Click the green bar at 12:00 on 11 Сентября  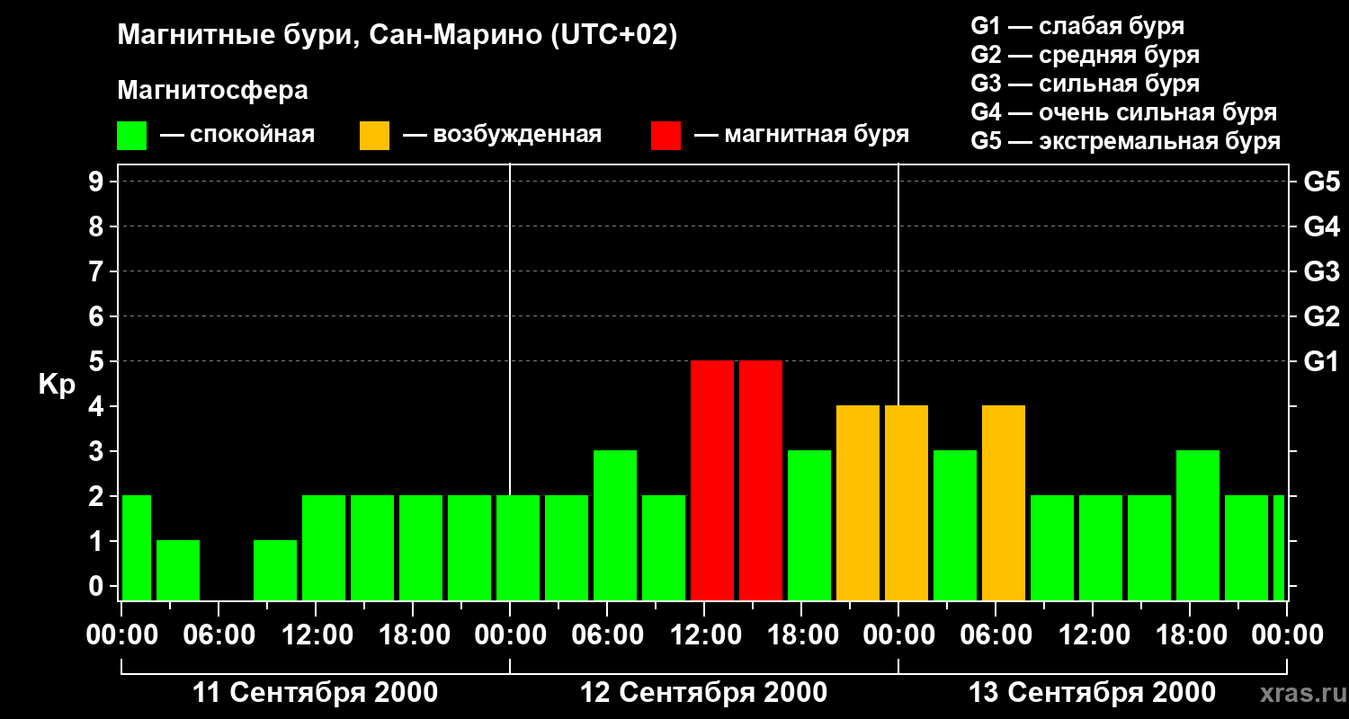click(x=324, y=548)
